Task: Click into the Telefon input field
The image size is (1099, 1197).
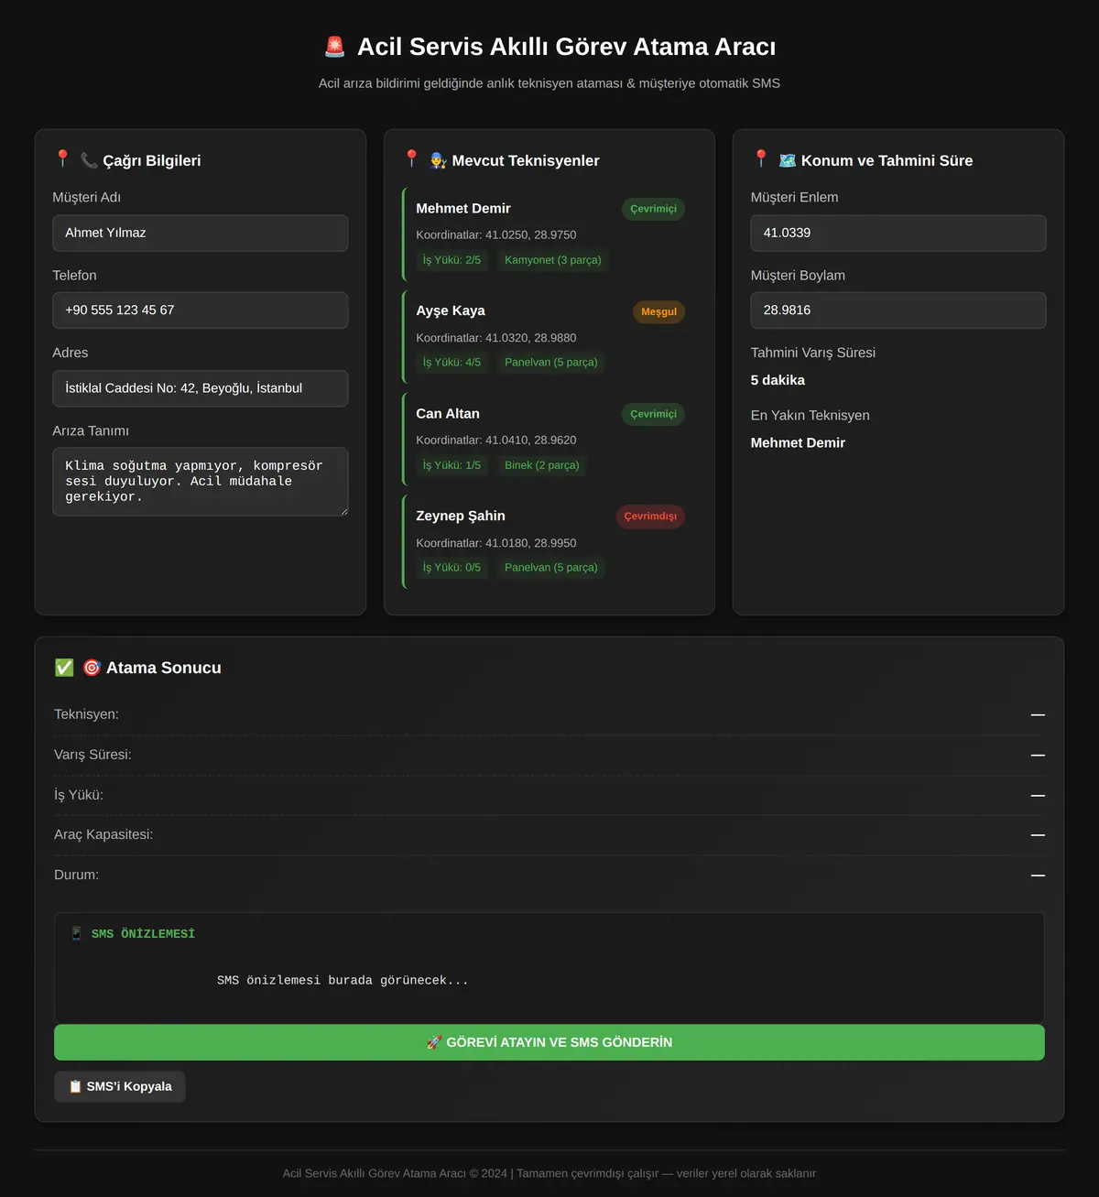Action: click(x=201, y=310)
